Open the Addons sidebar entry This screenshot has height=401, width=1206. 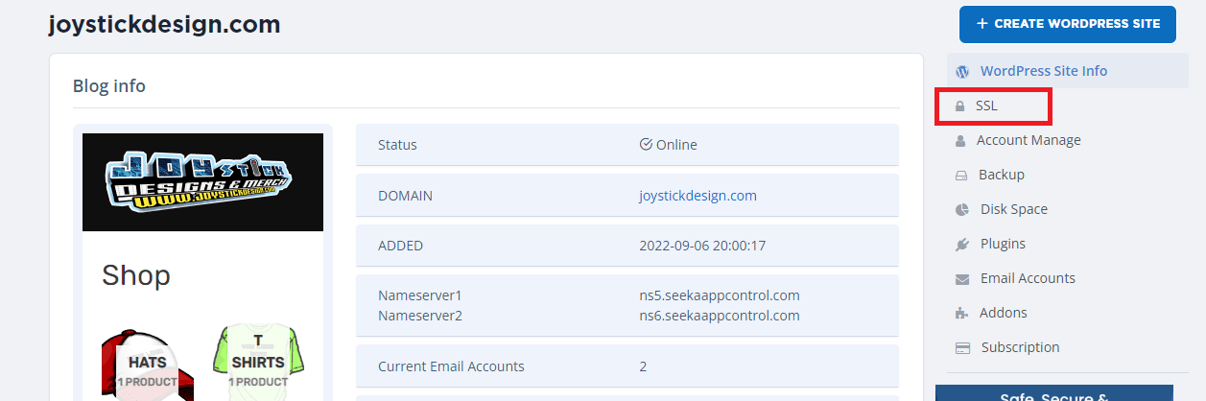pyautogui.click(x=1003, y=313)
